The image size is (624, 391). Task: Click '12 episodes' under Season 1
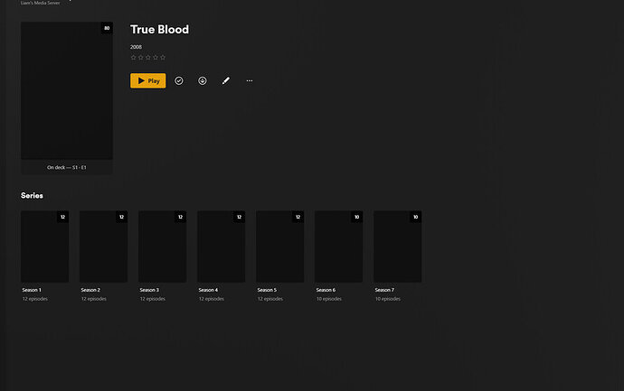pos(35,299)
